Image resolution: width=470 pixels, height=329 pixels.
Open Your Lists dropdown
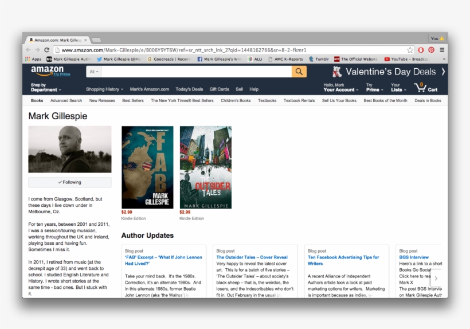398,88
